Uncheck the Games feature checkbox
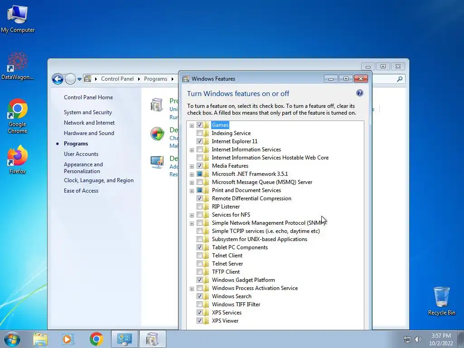The height and width of the screenshot is (348, 464). pyautogui.click(x=199, y=125)
